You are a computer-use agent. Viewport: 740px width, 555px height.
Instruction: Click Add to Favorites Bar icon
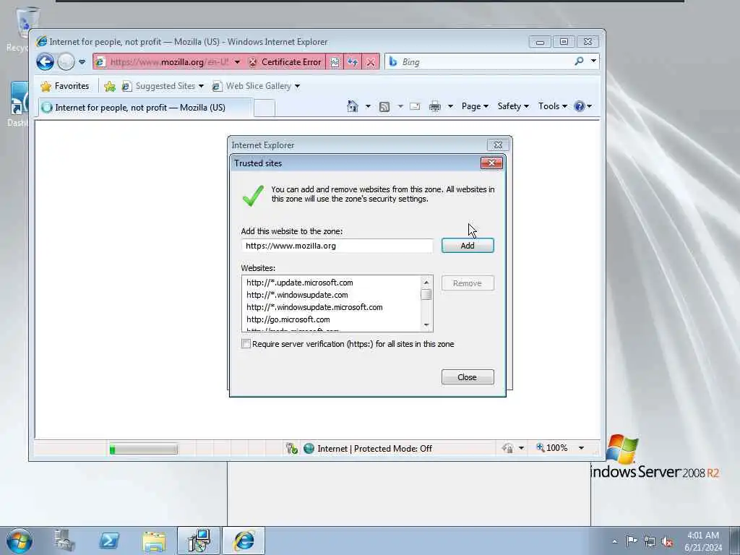click(110, 86)
